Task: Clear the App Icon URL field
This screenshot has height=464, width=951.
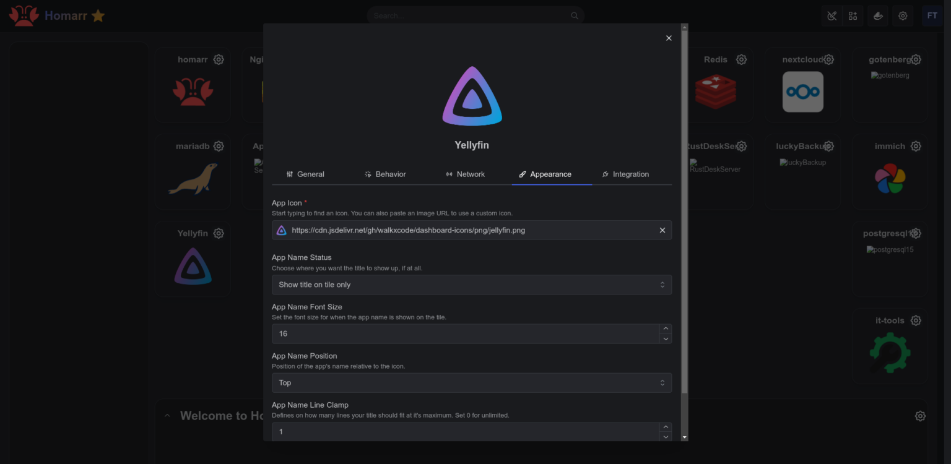Action: [x=662, y=230]
